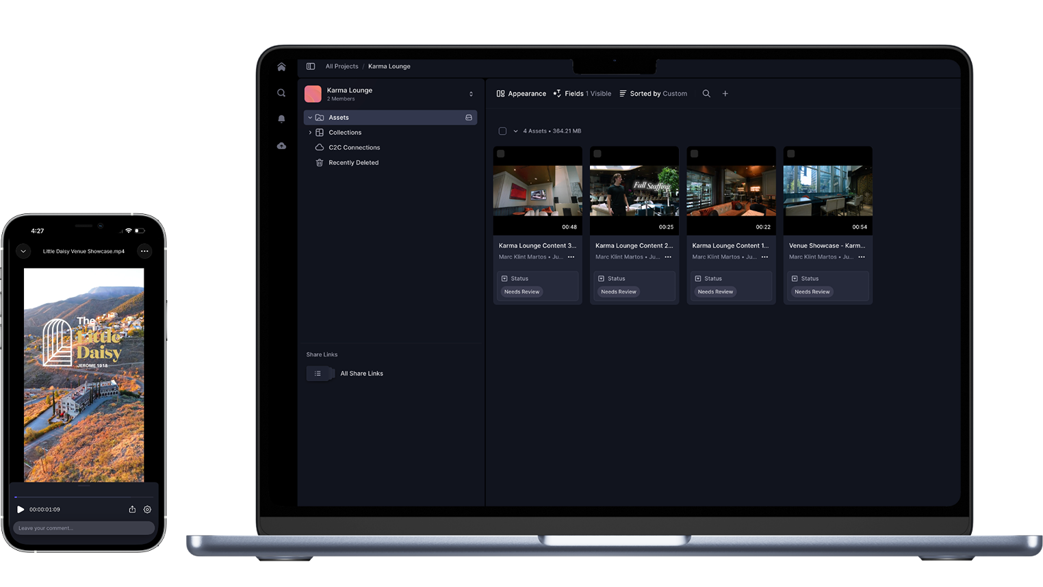Open the Fields 1 Visible menu

[x=582, y=94]
